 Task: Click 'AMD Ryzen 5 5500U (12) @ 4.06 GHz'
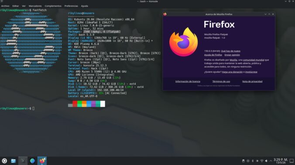click(101, 72)
